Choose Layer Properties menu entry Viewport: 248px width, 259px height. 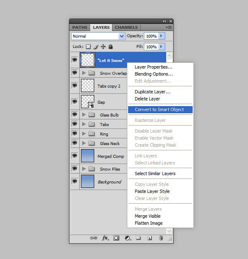(154, 67)
